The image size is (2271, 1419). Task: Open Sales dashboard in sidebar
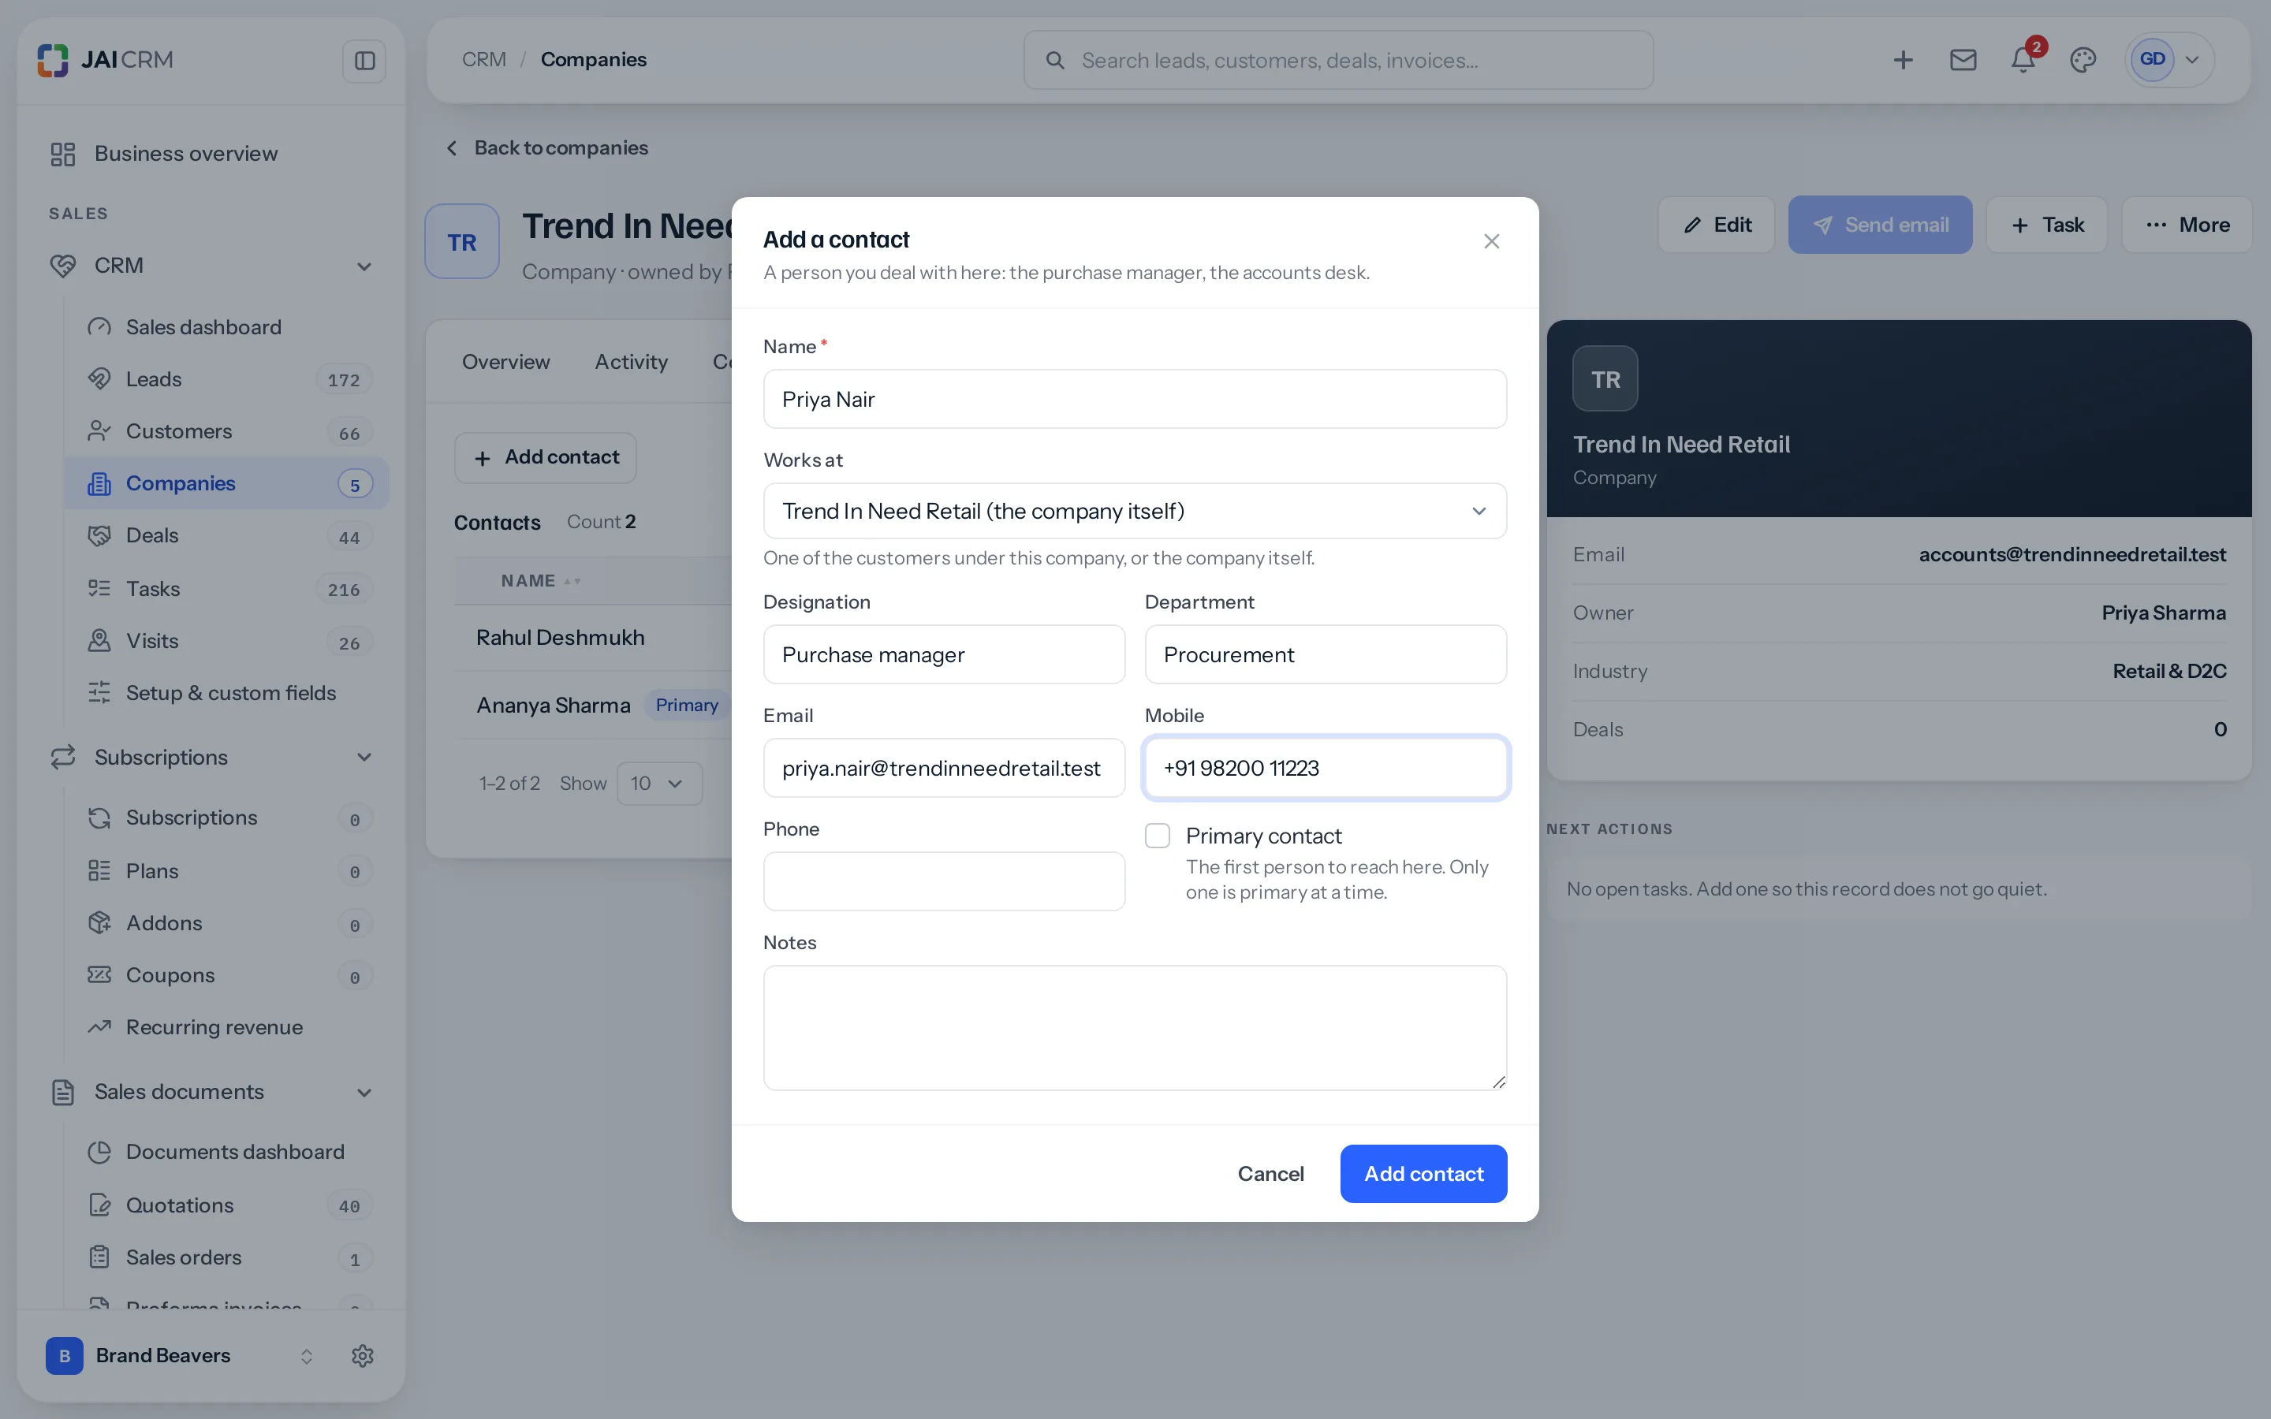[228, 326]
